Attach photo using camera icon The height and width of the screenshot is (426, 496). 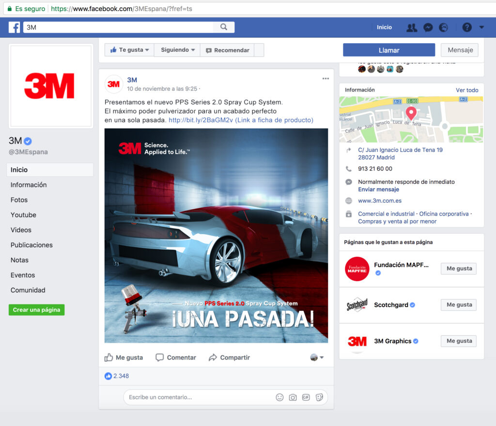pos(293,397)
